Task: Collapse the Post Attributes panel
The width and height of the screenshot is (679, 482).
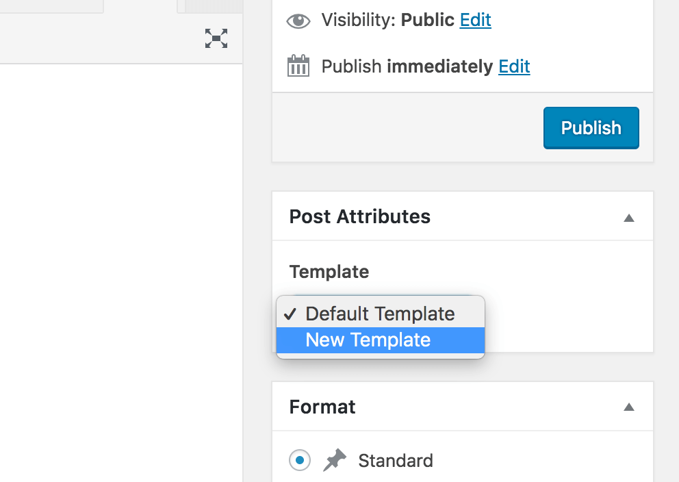Action: (628, 216)
